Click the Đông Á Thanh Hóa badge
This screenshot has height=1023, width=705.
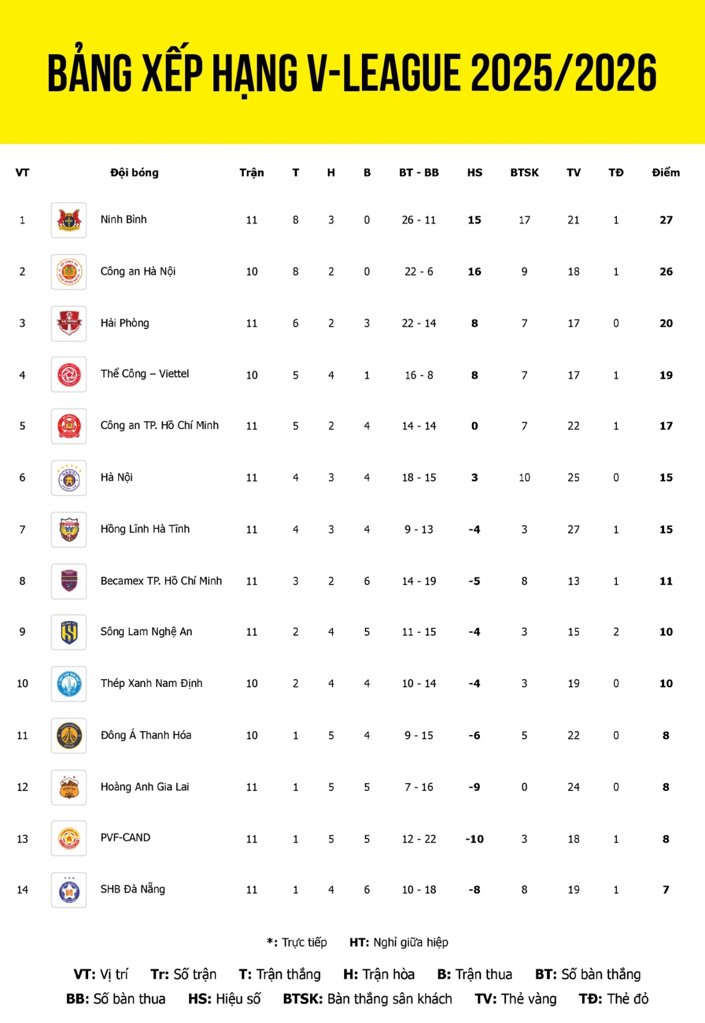[x=69, y=736]
